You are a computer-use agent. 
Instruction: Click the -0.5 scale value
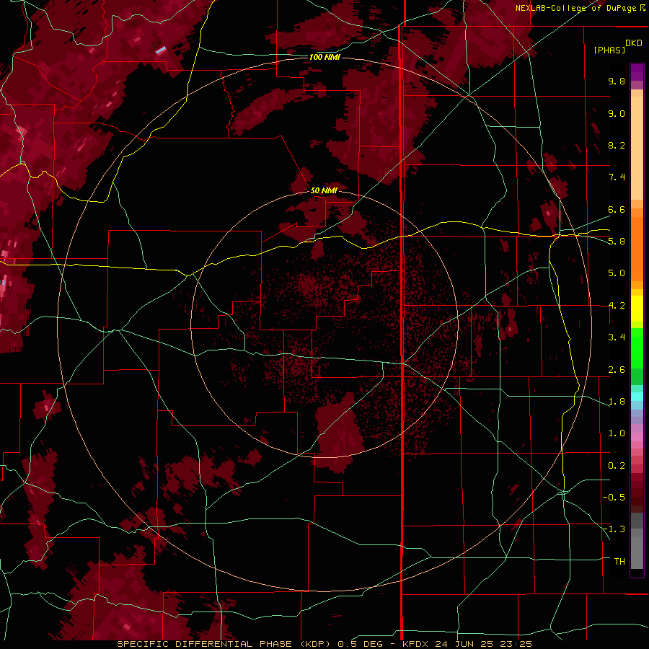pos(614,498)
